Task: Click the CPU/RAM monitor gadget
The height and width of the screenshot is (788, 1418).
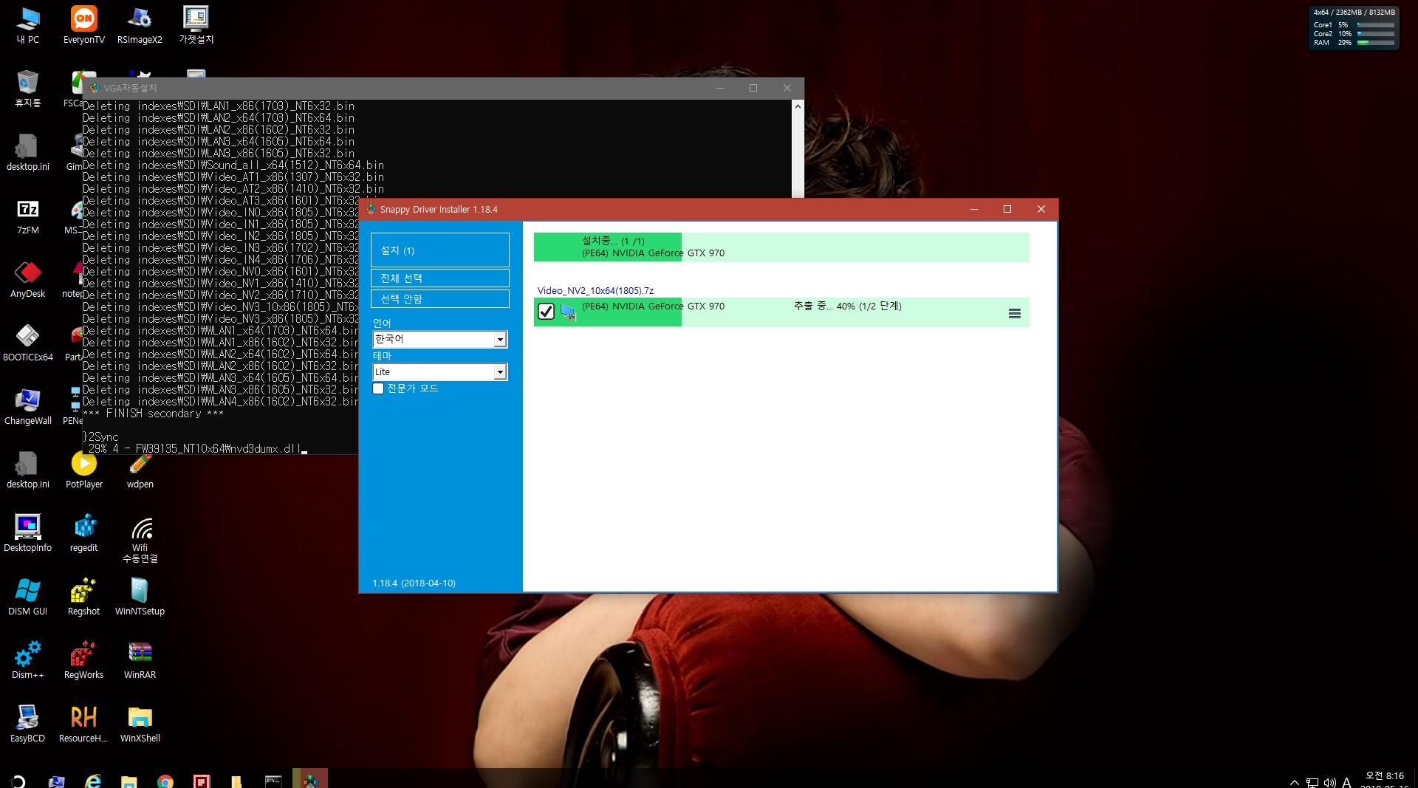Action: [1354, 28]
